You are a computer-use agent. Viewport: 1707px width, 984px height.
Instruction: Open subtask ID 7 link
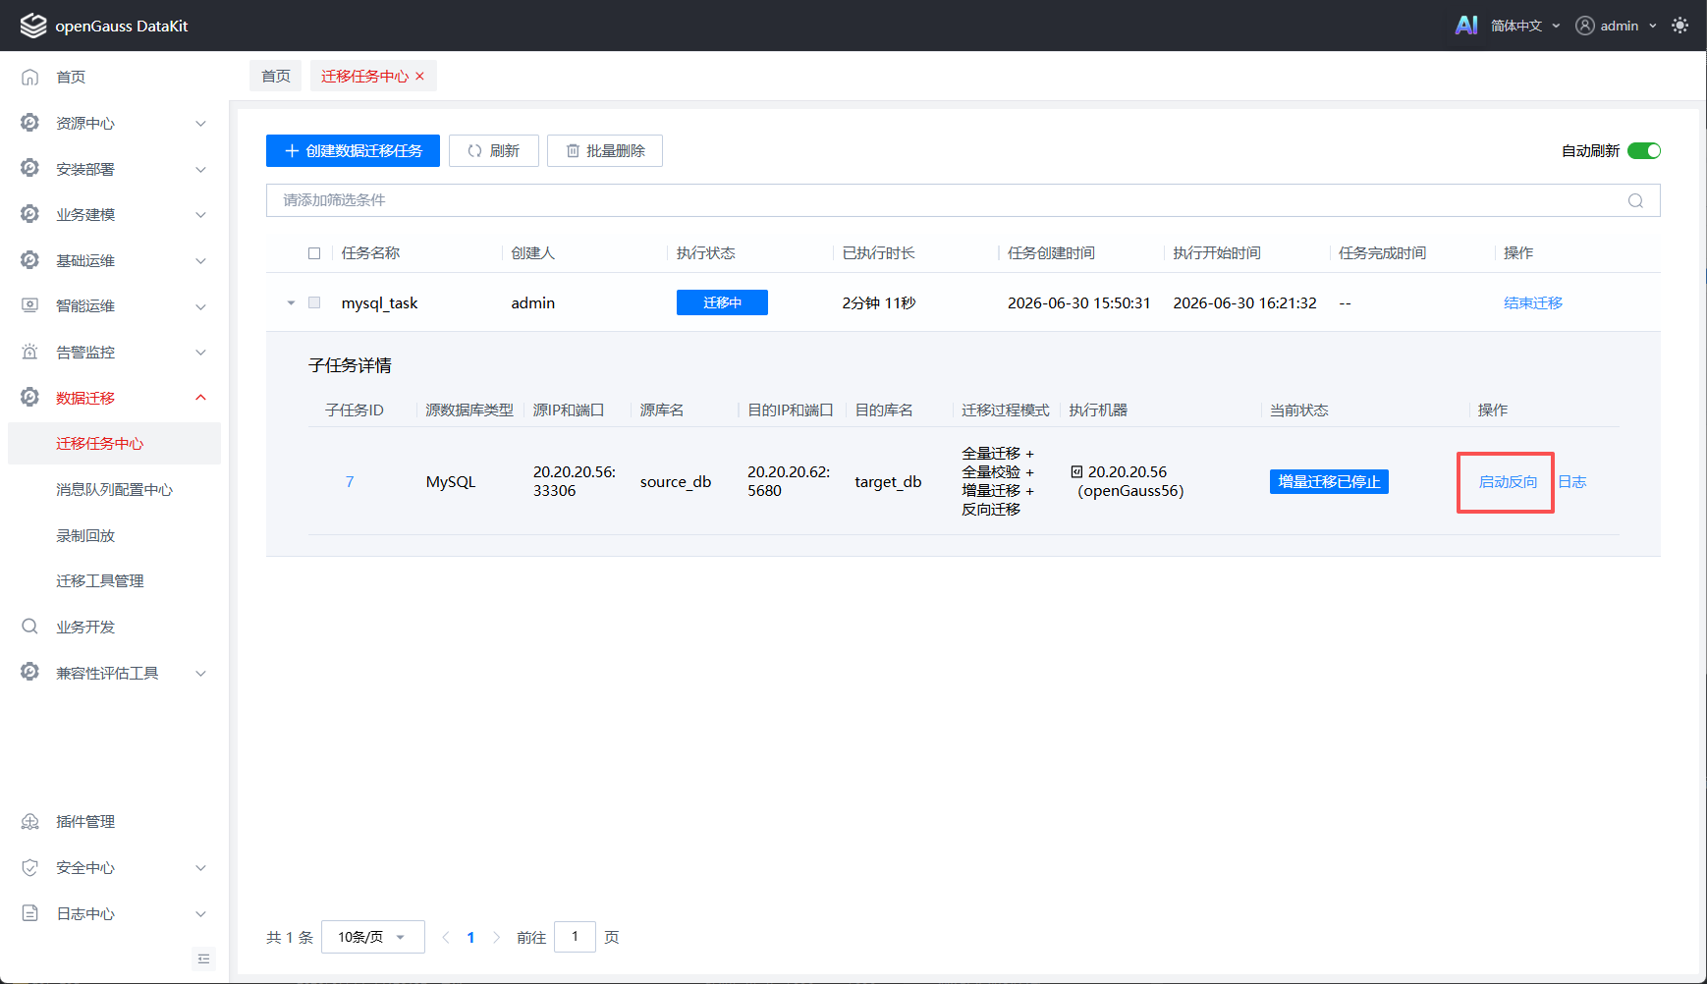(x=350, y=481)
